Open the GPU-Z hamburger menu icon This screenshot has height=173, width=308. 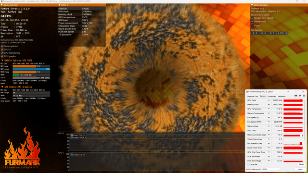[304, 96]
